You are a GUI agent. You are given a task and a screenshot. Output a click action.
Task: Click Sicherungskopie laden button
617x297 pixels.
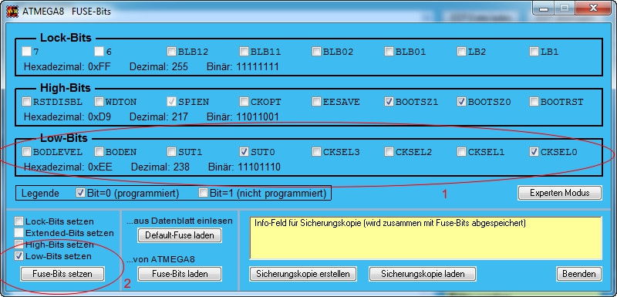423,274
